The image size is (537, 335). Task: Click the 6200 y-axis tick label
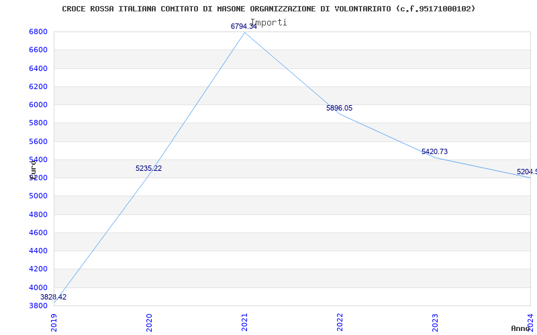[38, 86]
